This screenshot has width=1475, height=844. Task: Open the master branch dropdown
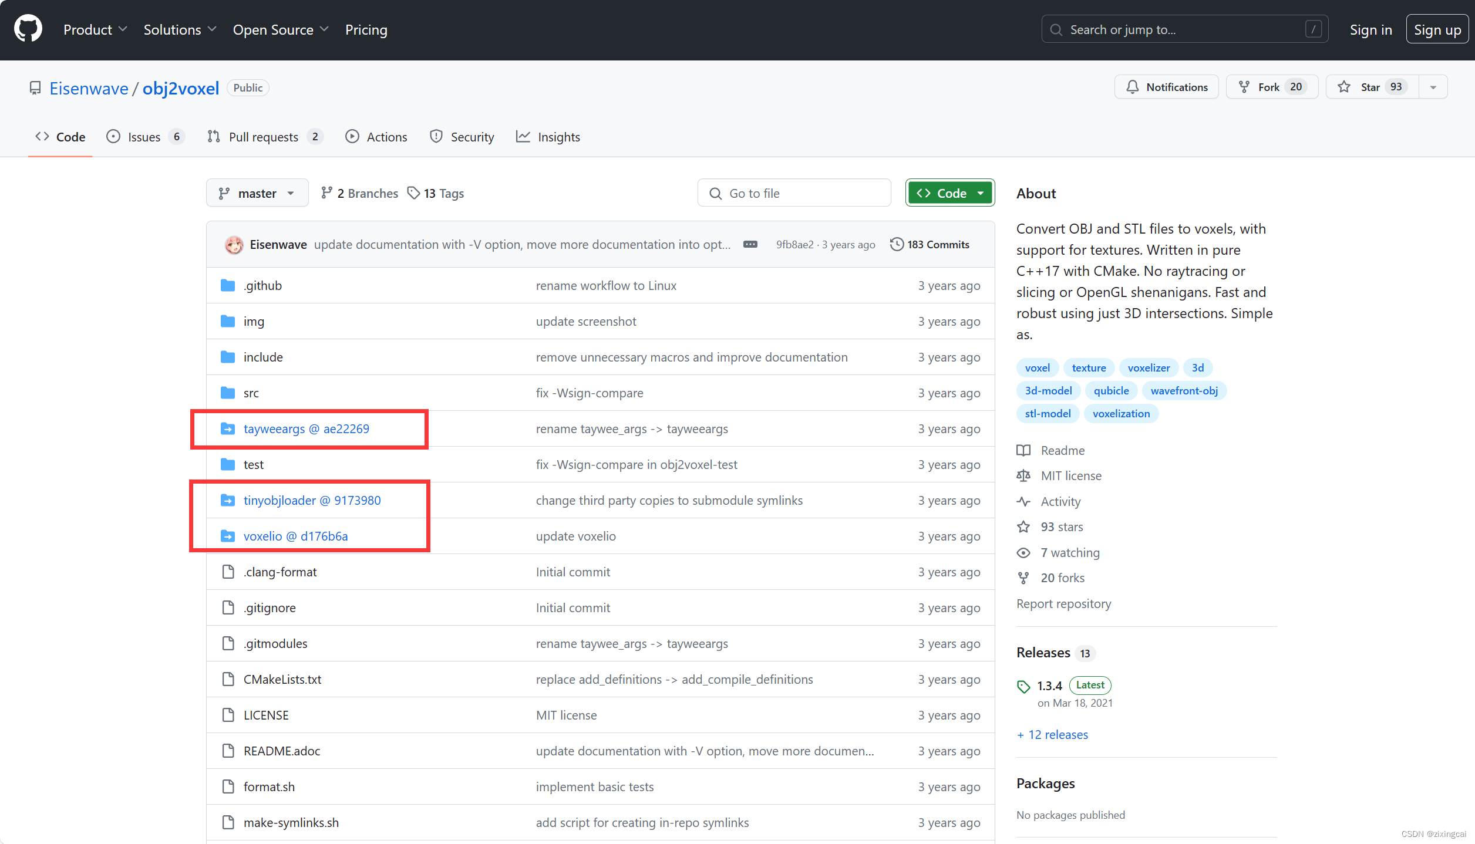[x=257, y=193]
